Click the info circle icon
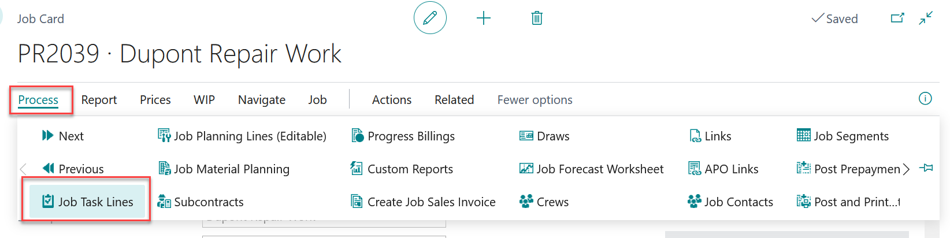The height and width of the screenshot is (238, 950). click(x=925, y=99)
